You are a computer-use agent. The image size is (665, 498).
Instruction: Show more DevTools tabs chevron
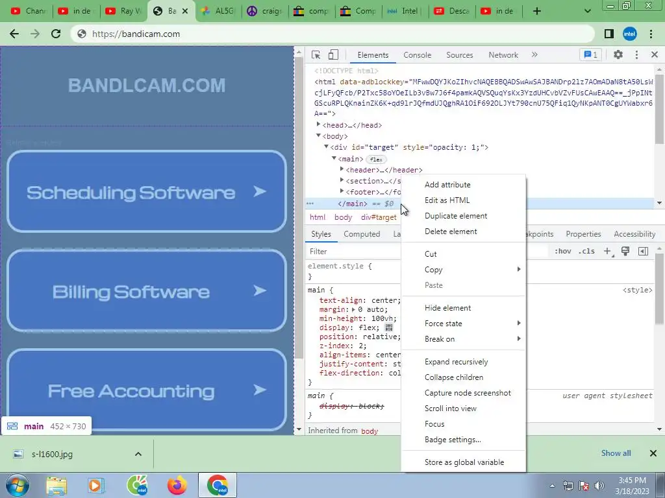point(534,54)
